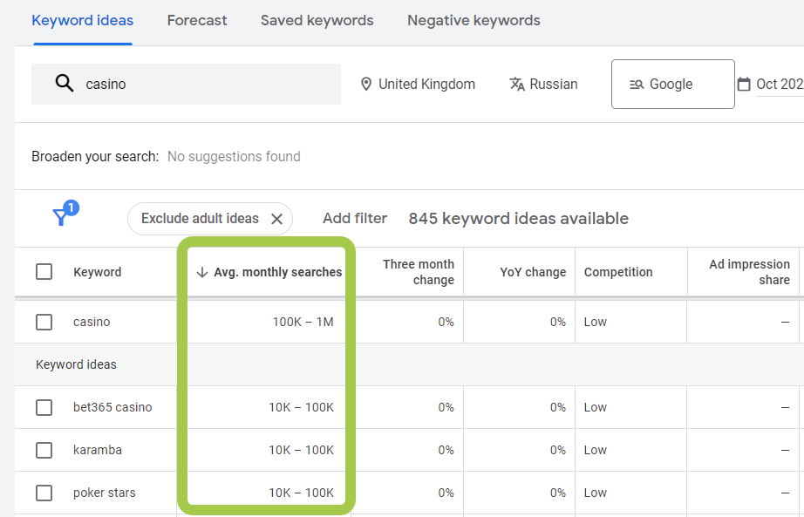
Task: Click 10K – 100K in poker stars row
Action: click(301, 493)
